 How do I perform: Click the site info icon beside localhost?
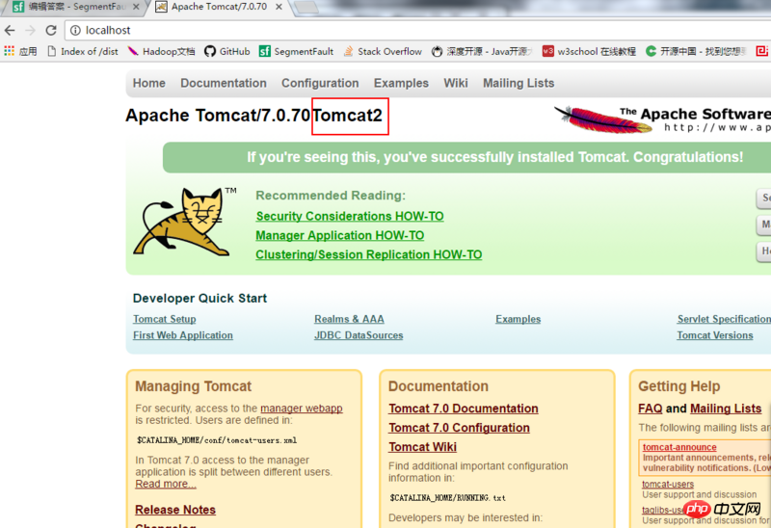[x=75, y=31]
